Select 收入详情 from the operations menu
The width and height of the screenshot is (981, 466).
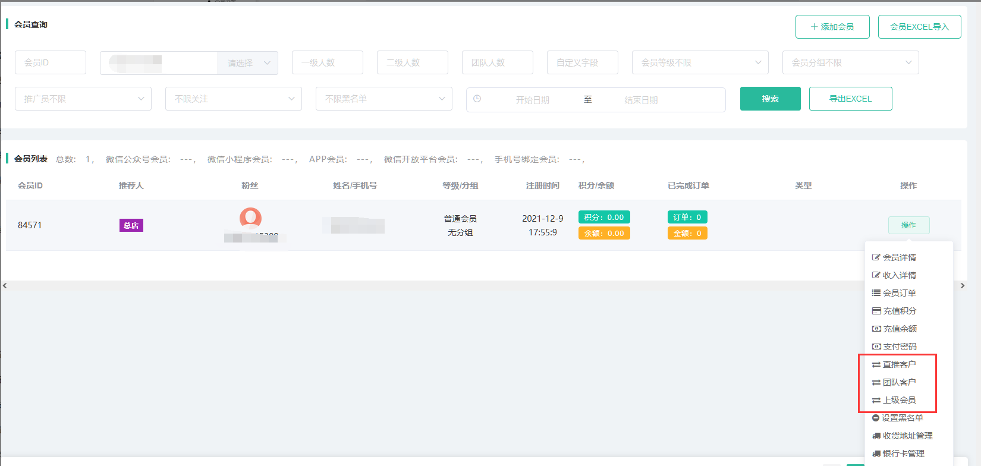899,275
